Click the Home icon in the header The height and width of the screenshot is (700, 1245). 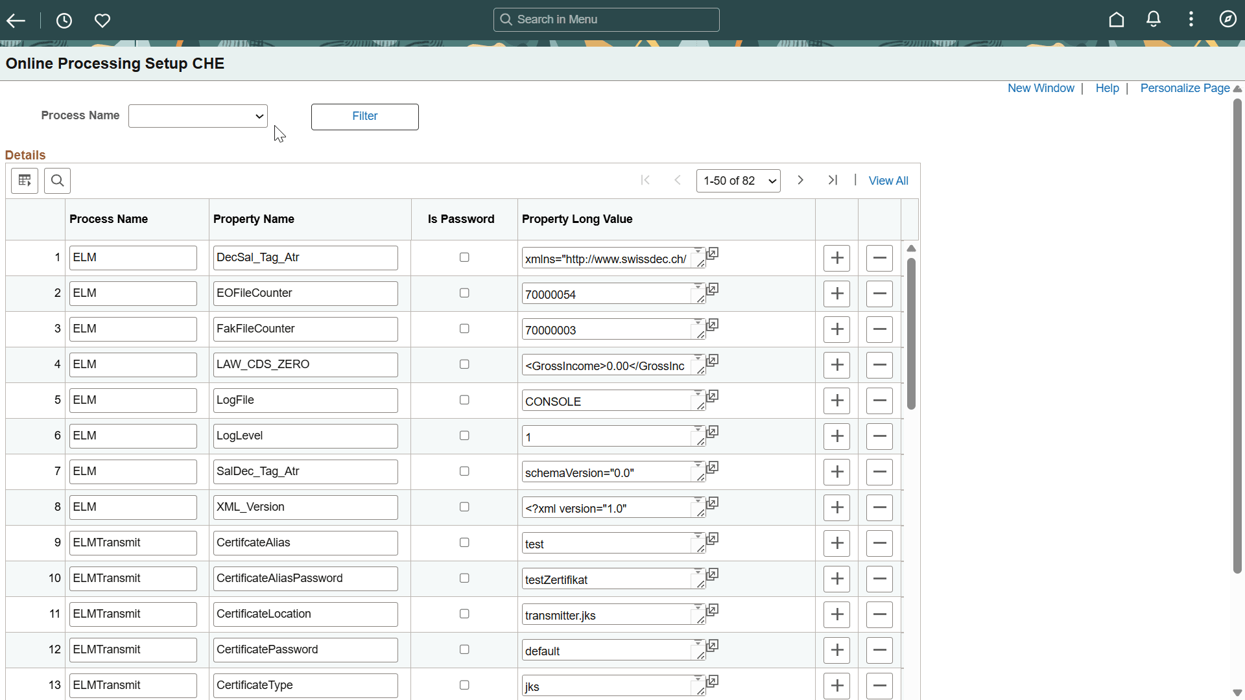[x=1117, y=19]
